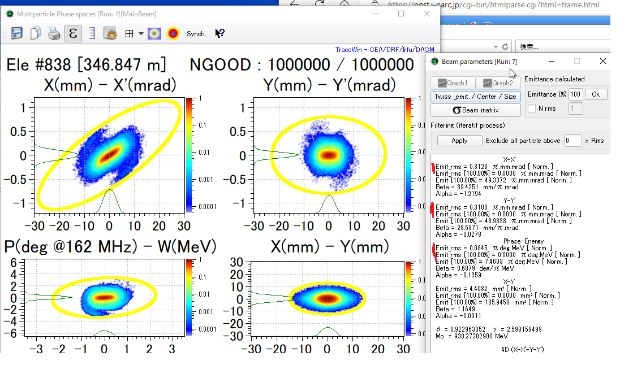Click the Beam matrix button

[476, 110]
